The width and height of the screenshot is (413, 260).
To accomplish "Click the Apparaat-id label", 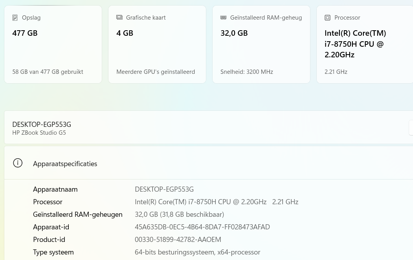I will click(51, 227).
